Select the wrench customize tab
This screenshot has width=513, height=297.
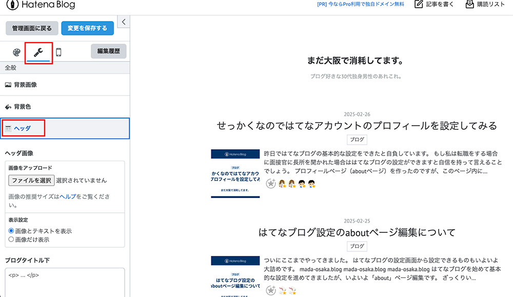click(38, 52)
